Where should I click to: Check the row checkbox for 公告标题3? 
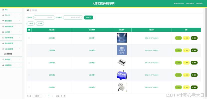pyautogui.click(x=29, y=63)
